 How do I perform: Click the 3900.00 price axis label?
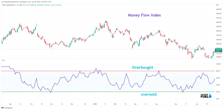click(x=219, y=27)
